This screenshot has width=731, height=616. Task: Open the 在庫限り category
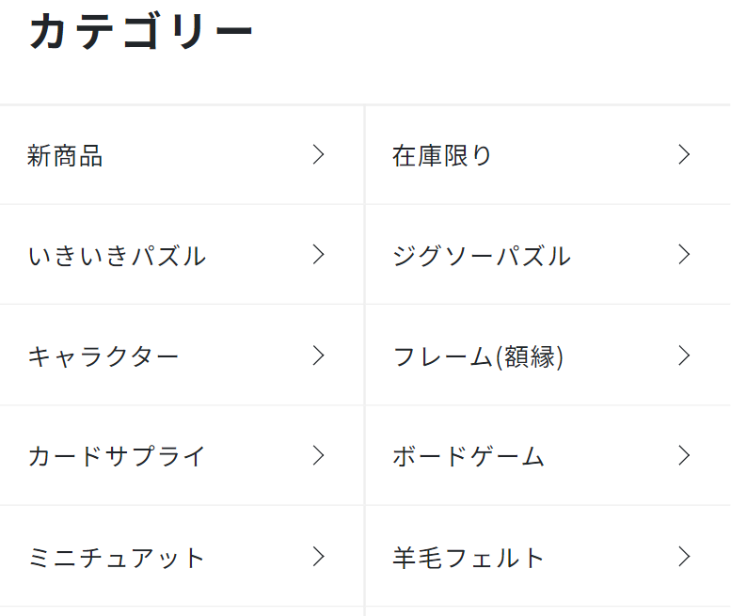(x=442, y=156)
